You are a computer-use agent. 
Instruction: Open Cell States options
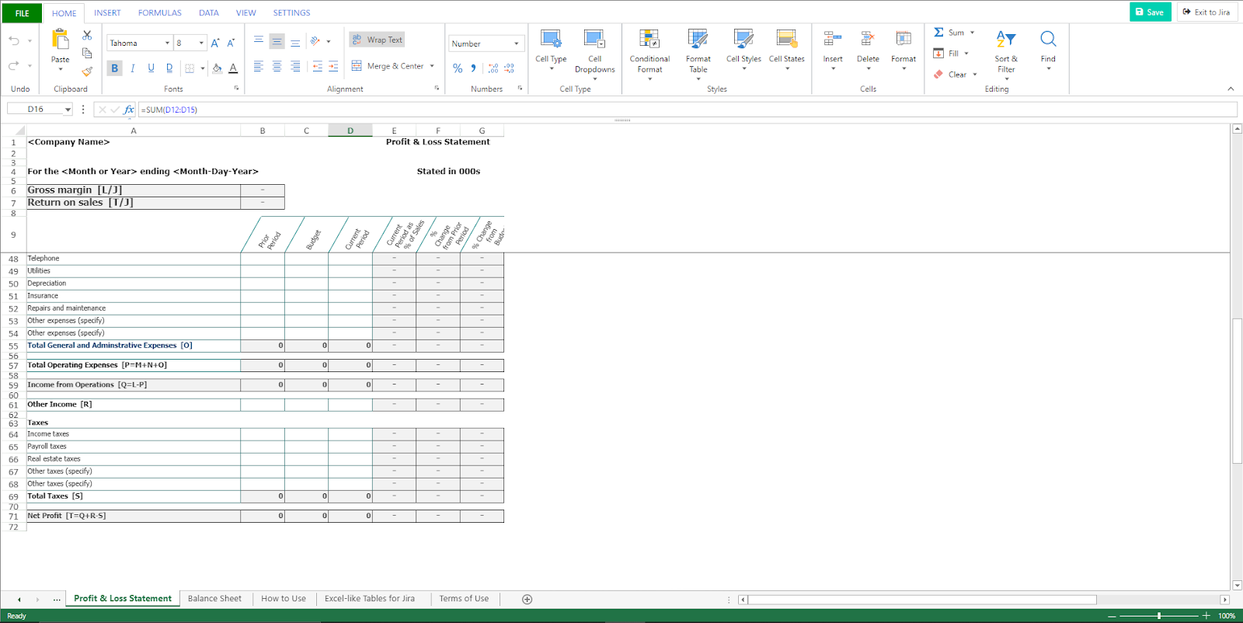787,50
